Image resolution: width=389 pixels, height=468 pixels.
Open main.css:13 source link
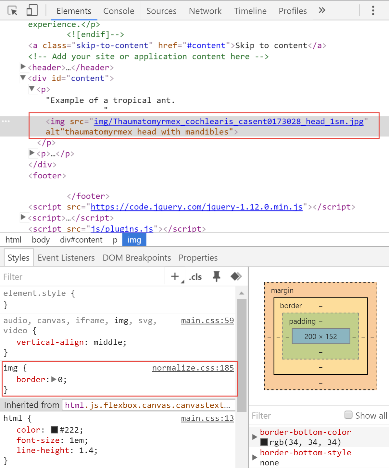[x=207, y=418]
